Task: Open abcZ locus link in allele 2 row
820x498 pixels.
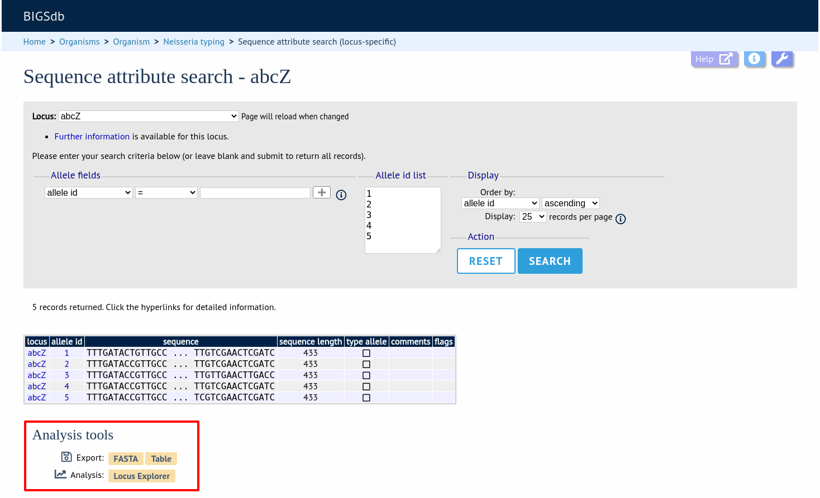Action: 37,364
